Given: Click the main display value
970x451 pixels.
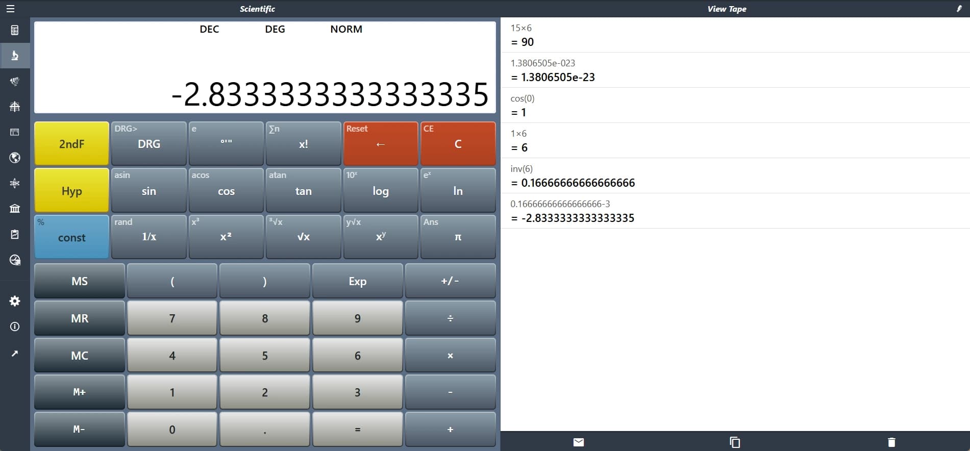Looking at the screenshot, I should 330,94.
